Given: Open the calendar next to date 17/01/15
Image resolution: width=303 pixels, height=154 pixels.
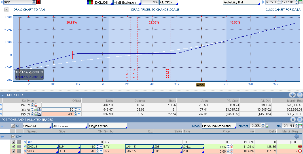Looking at the screenshot, I should pos(300,3).
